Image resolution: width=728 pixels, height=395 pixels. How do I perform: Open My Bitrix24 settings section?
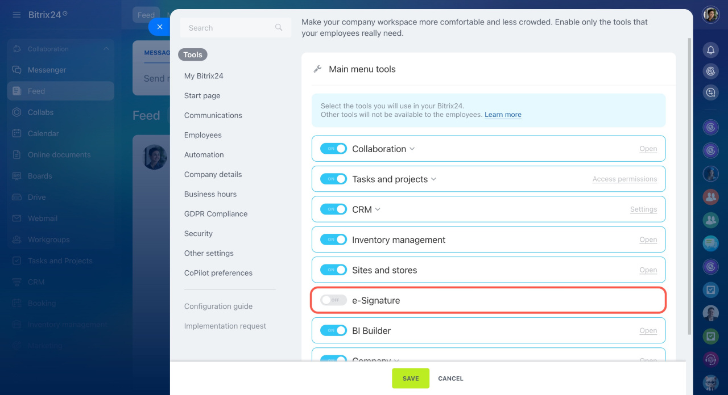click(204, 76)
